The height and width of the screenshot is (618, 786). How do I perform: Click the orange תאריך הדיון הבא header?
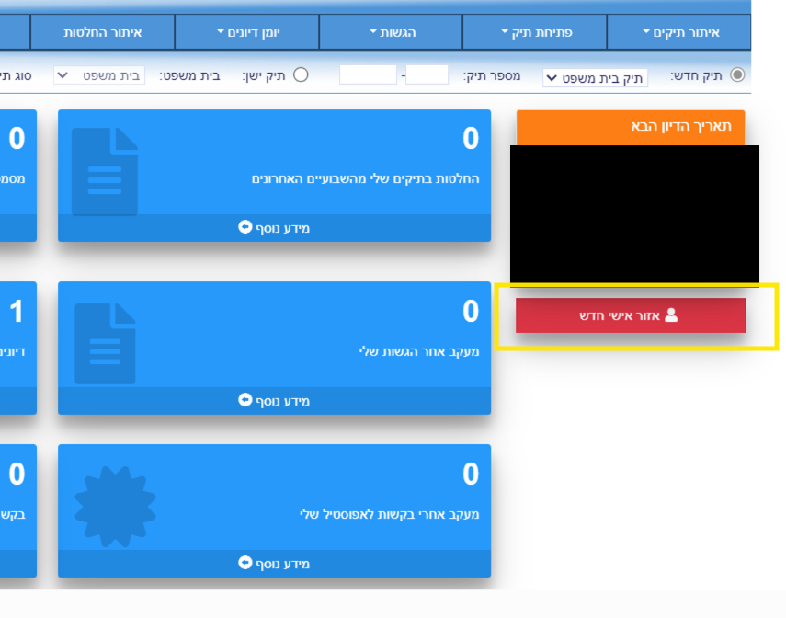pos(631,127)
